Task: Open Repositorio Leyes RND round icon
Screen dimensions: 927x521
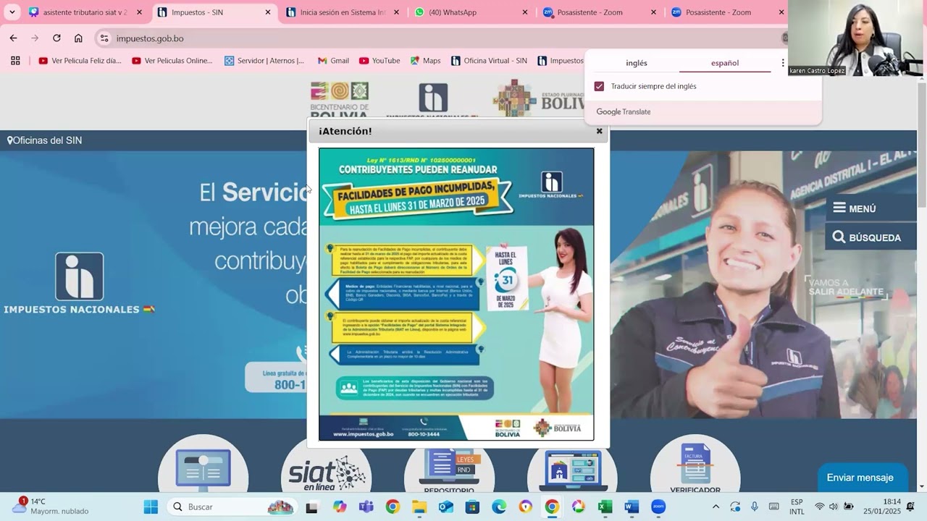Action: pyautogui.click(x=449, y=470)
